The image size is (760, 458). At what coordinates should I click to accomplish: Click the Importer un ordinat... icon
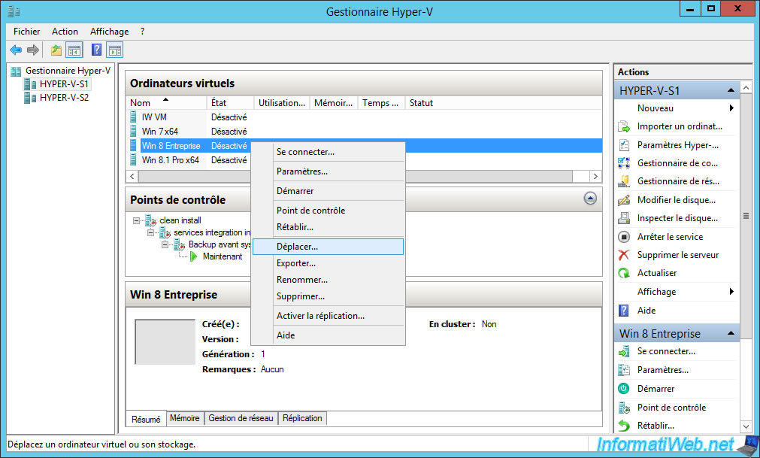click(x=624, y=126)
